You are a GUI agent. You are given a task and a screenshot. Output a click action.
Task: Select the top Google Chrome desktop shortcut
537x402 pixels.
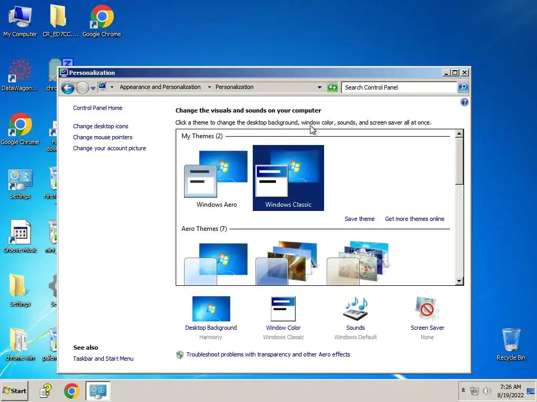(102, 21)
